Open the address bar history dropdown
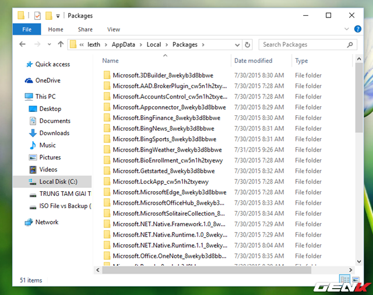Screen dimensions: 373x295 pos(236,44)
